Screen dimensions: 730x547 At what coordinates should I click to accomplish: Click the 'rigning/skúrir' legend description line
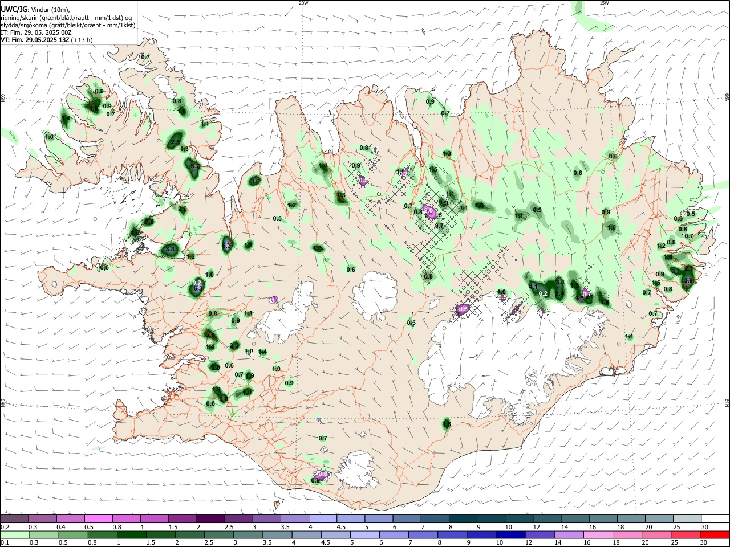tap(66, 18)
